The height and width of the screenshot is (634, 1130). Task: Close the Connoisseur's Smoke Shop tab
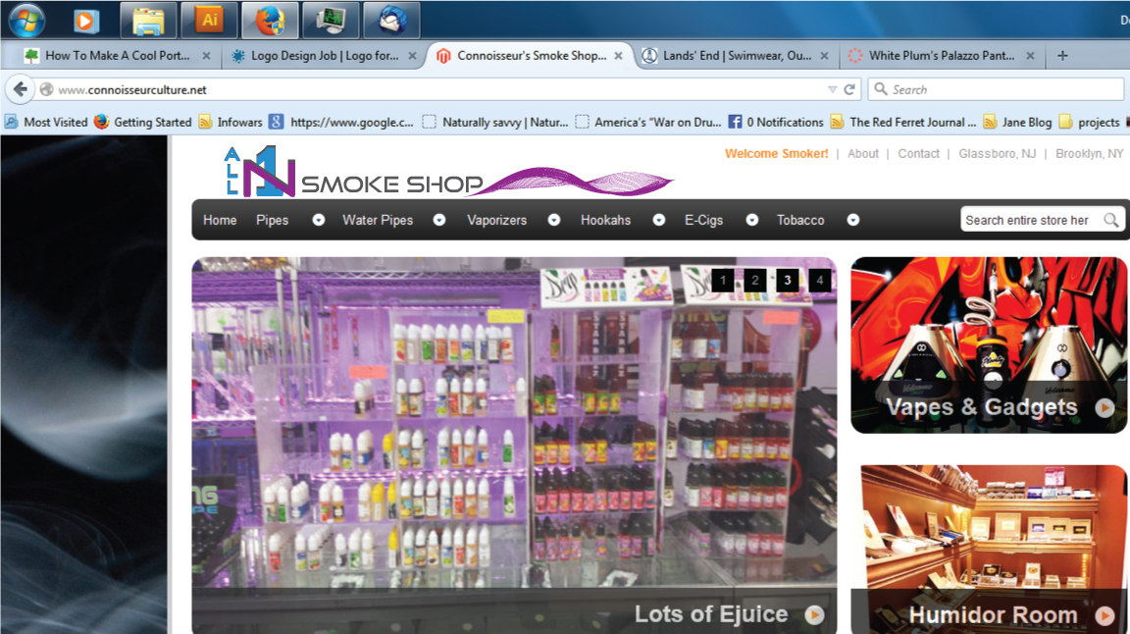click(x=618, y=56)
